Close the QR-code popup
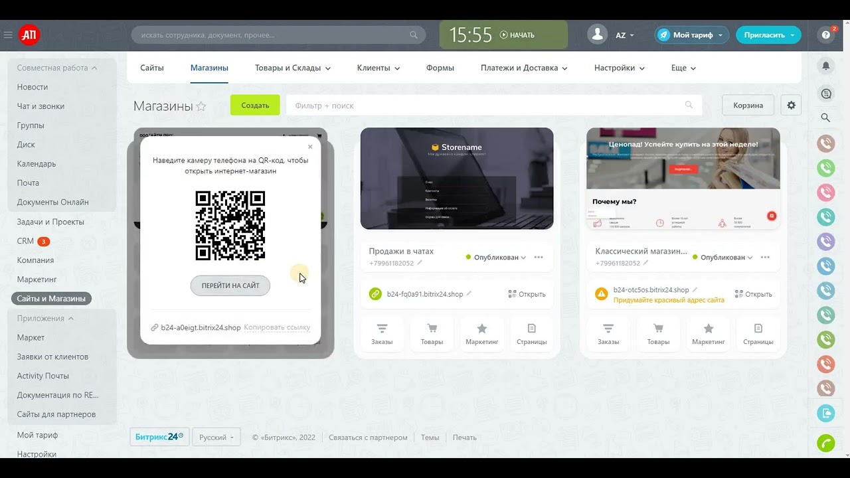Screen dimensions: 850x478 pyautogui.click(x=310, y=147)
